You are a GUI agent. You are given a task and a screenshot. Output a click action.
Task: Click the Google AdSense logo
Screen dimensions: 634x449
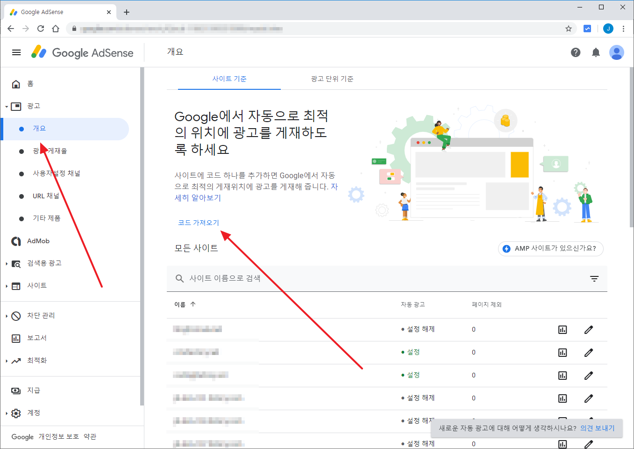pyautogui.click(x=82, y=52)
